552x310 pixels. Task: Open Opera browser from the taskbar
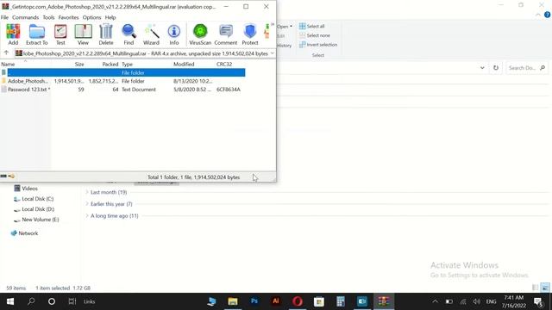pos(298,301)
